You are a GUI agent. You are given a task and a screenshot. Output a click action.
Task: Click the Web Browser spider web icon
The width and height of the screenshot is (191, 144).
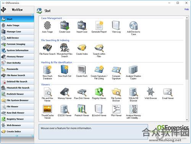pos(151,92)
